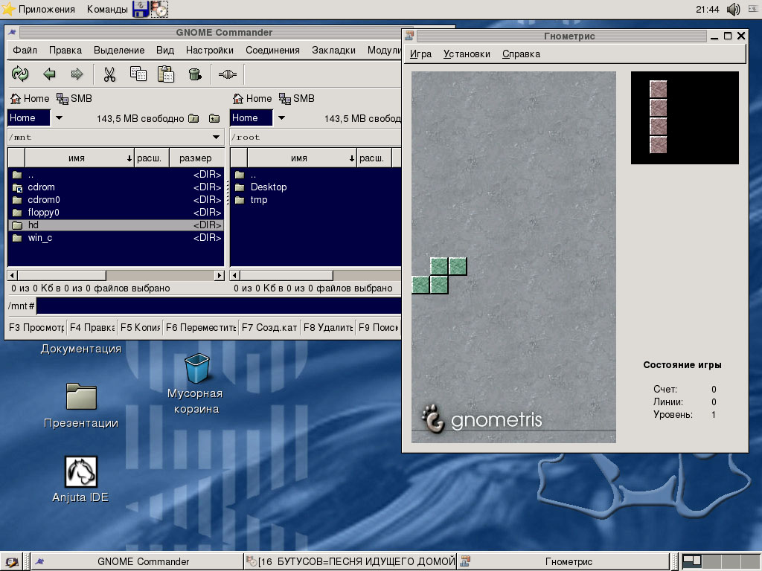Viewport: 762px width, 571px height.
Task: Sort left pane by расш. column header
Action: point(151,158)
